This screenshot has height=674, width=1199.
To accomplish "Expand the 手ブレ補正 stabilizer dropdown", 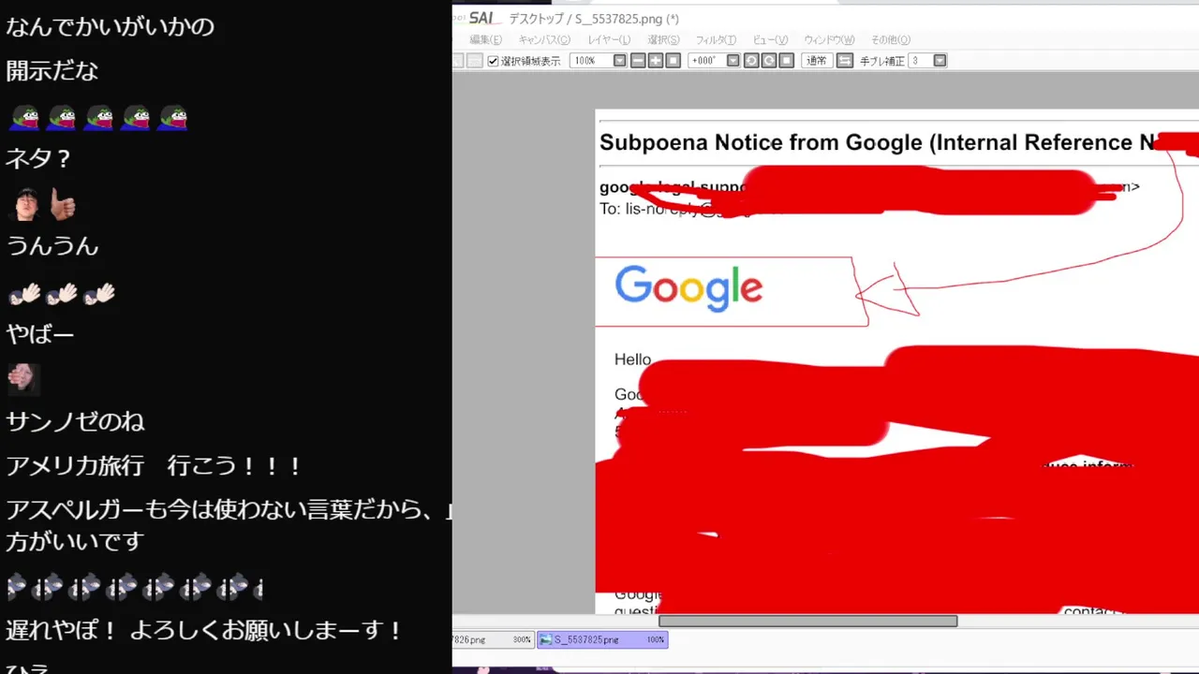I will 940,61.
